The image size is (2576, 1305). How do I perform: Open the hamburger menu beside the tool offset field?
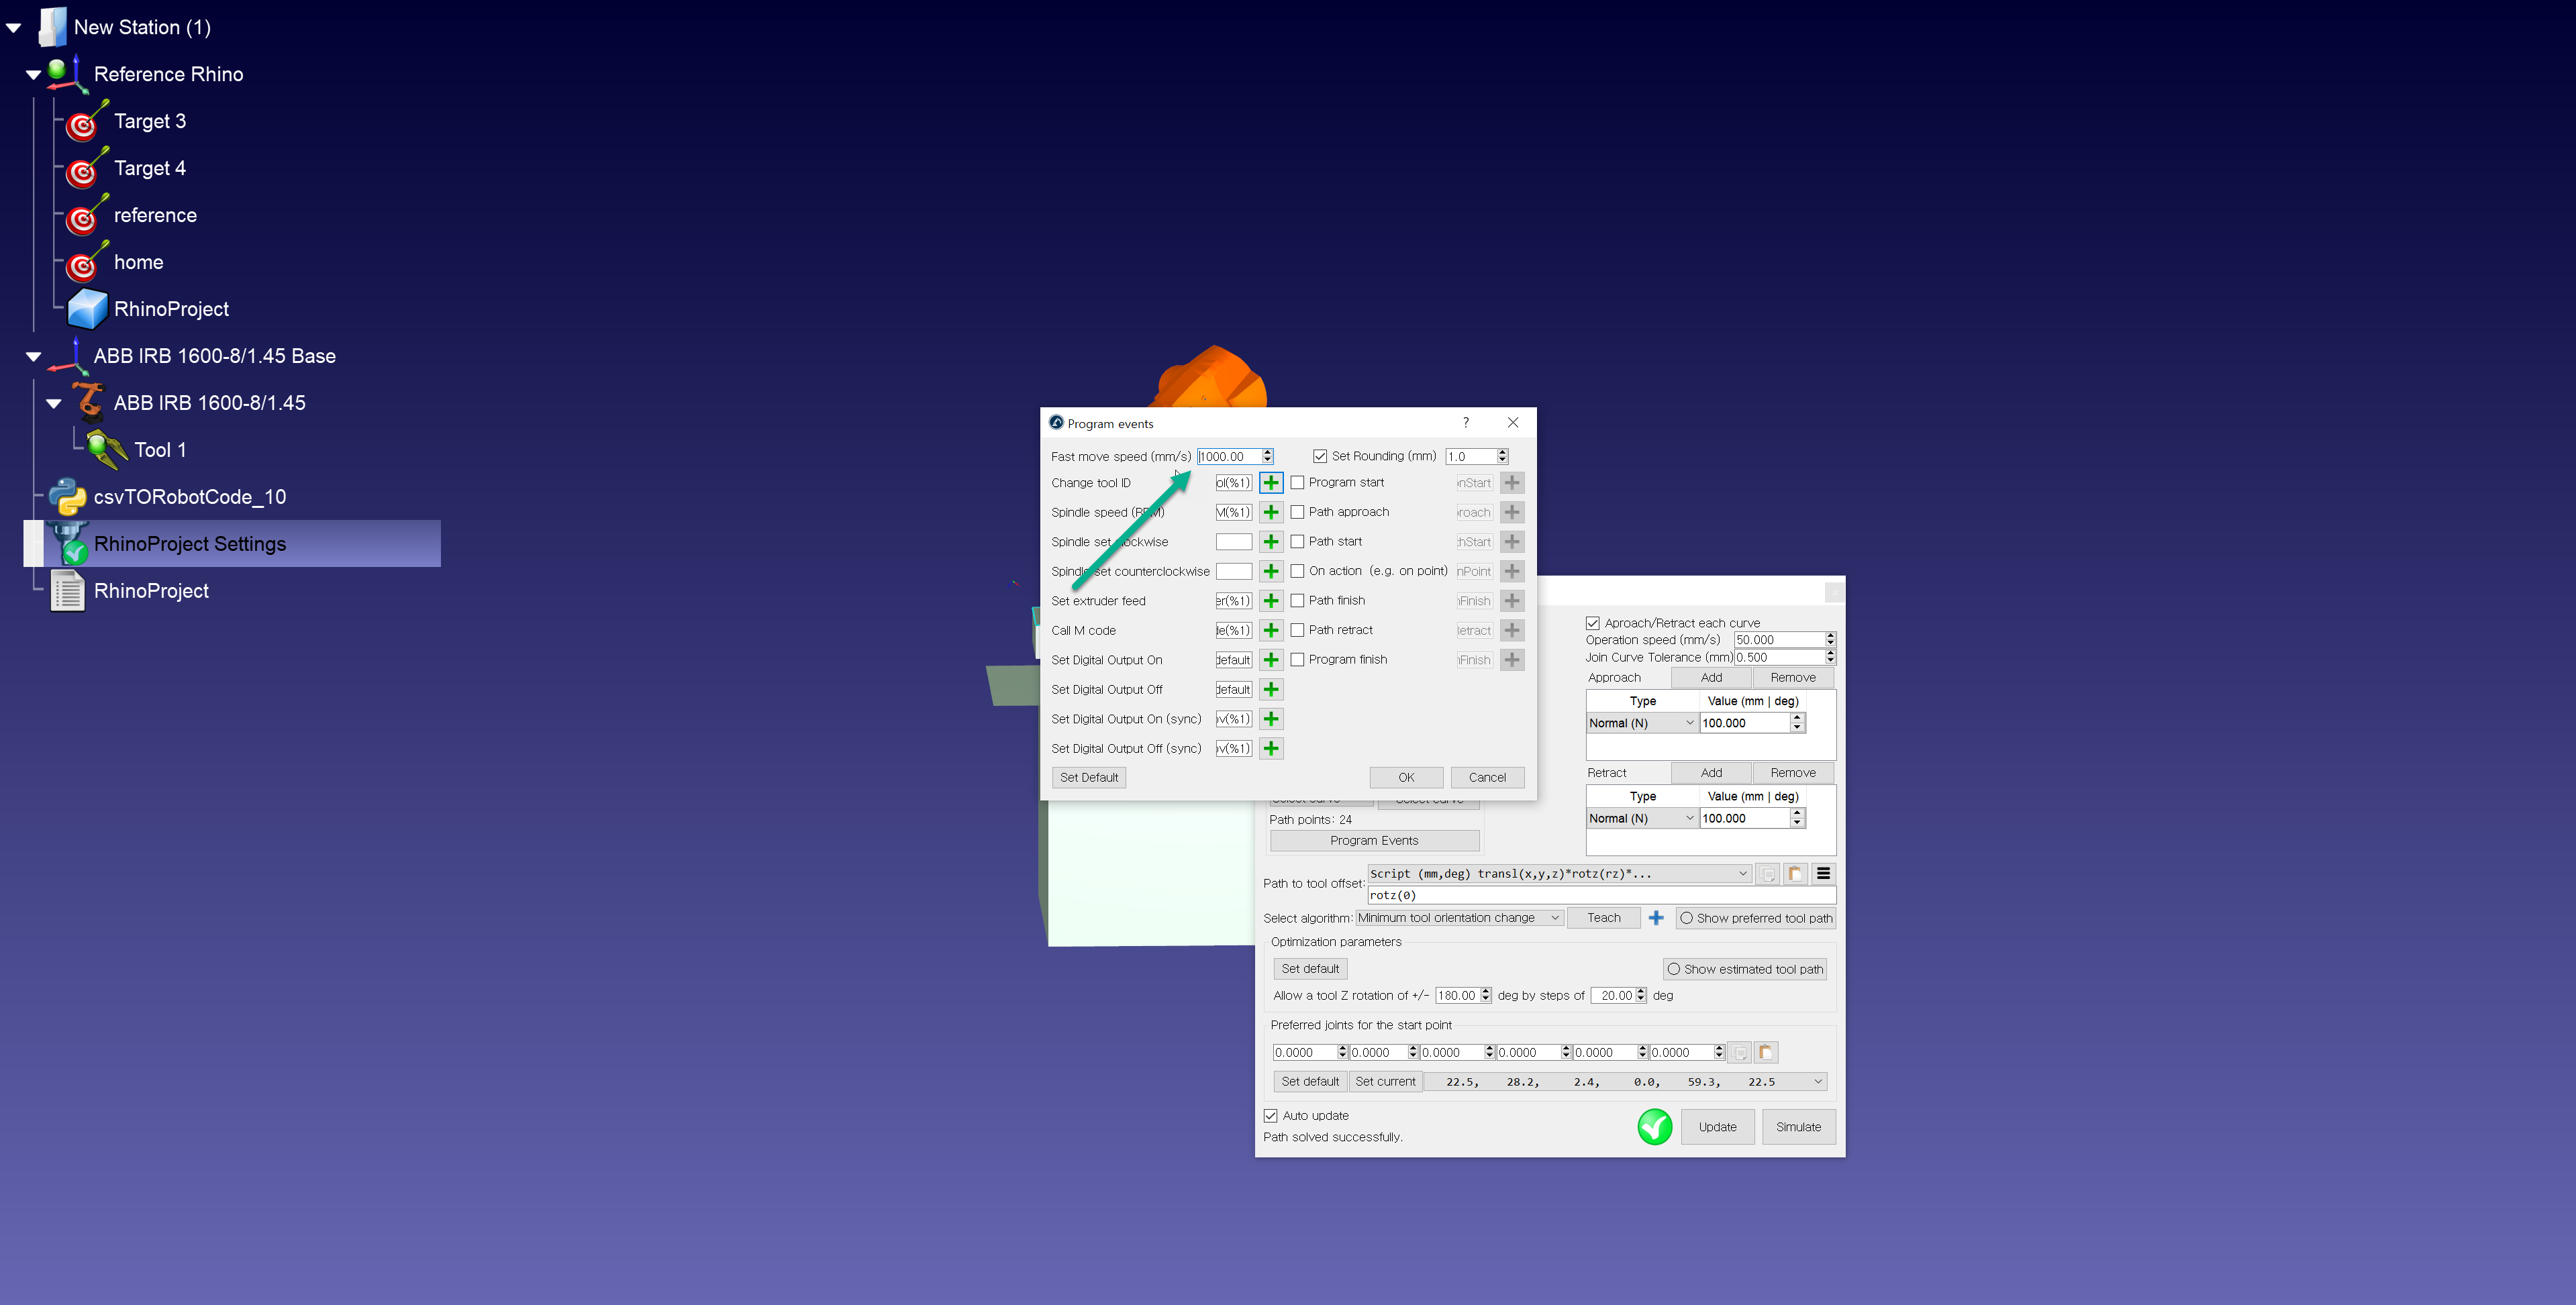[x=1823, y=874]
